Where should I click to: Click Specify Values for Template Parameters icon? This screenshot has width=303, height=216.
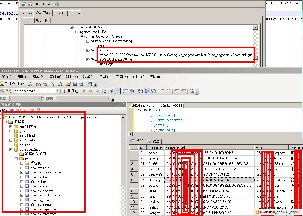[192, 91]
